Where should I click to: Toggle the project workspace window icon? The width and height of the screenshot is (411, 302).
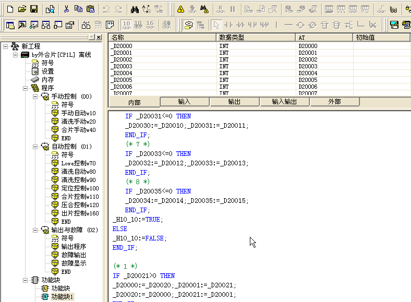10,25
